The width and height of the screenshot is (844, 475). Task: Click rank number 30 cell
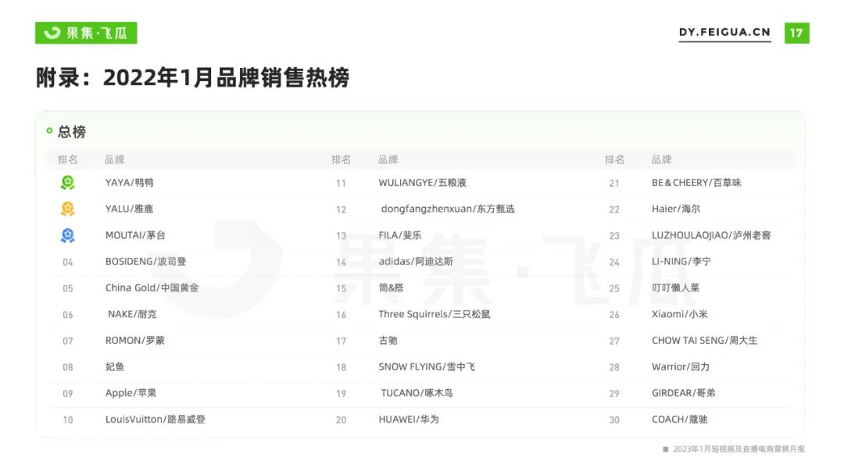click(614, 420)
